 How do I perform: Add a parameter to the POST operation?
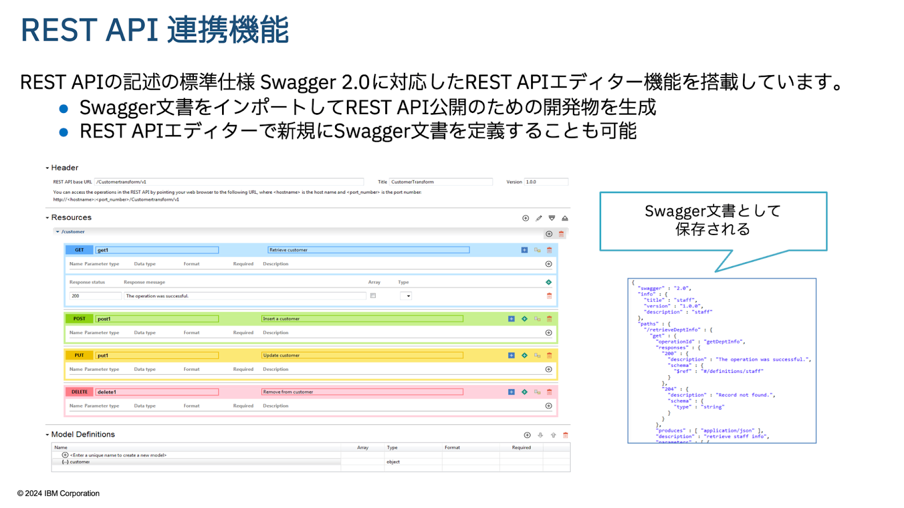[549, 333]
